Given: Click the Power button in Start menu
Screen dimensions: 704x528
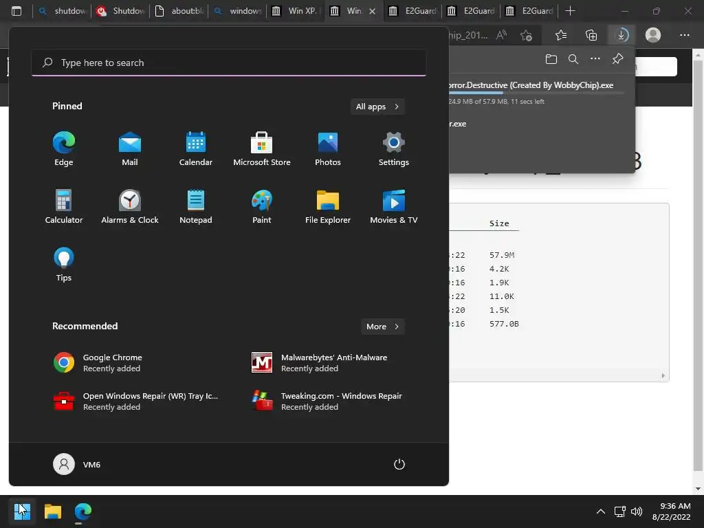Looking at the screenshot, I should point(399,464).
